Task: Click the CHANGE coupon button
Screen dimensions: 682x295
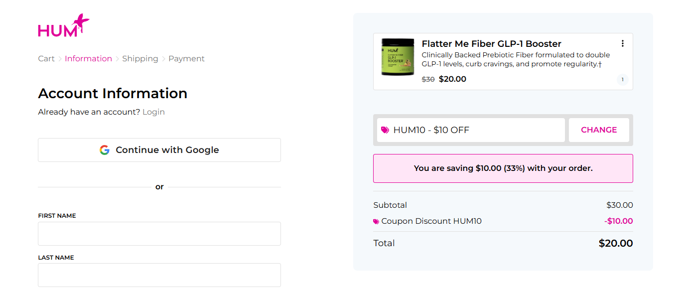Action: pyautogui.click(x=599, y=130)
